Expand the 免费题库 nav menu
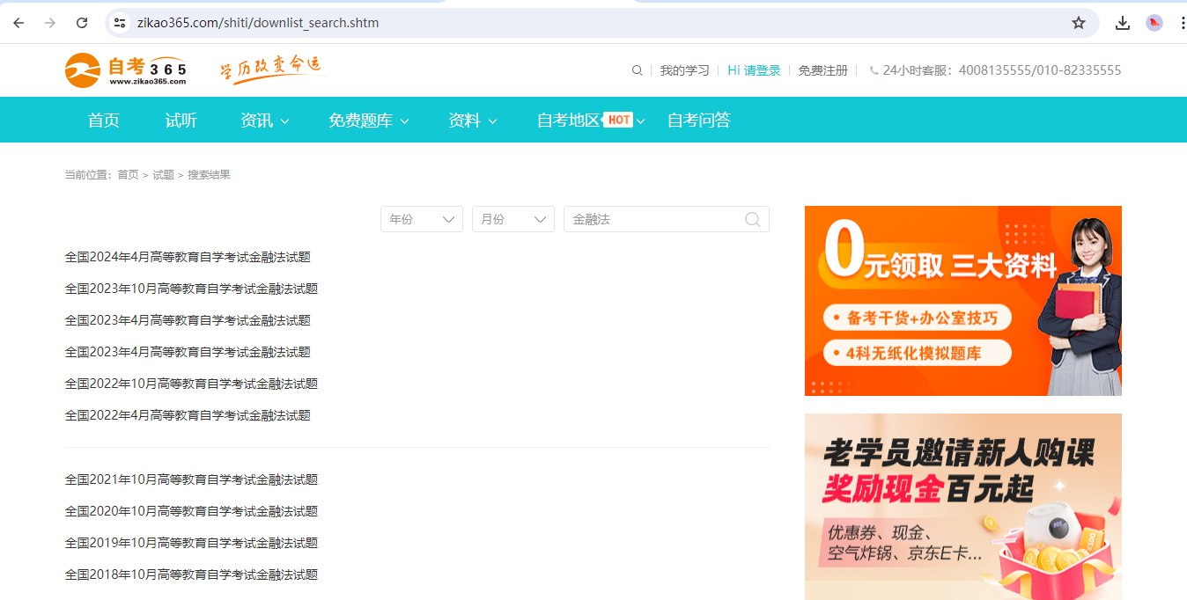Viewport: 1187px width, 600px height. click(368, 121)
